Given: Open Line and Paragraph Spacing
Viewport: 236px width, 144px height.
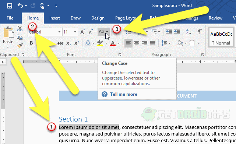Looking at the screenshot, I should 166,43.
